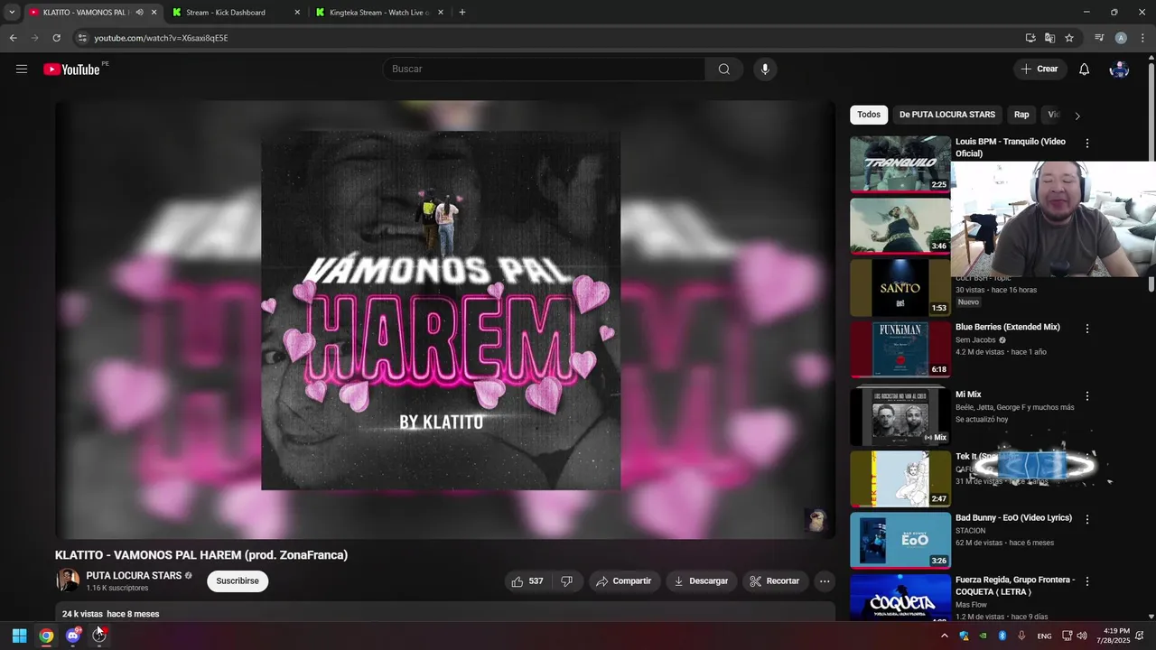Expand the video description box
1156x650 pixels.
click(x=445, y=613)
